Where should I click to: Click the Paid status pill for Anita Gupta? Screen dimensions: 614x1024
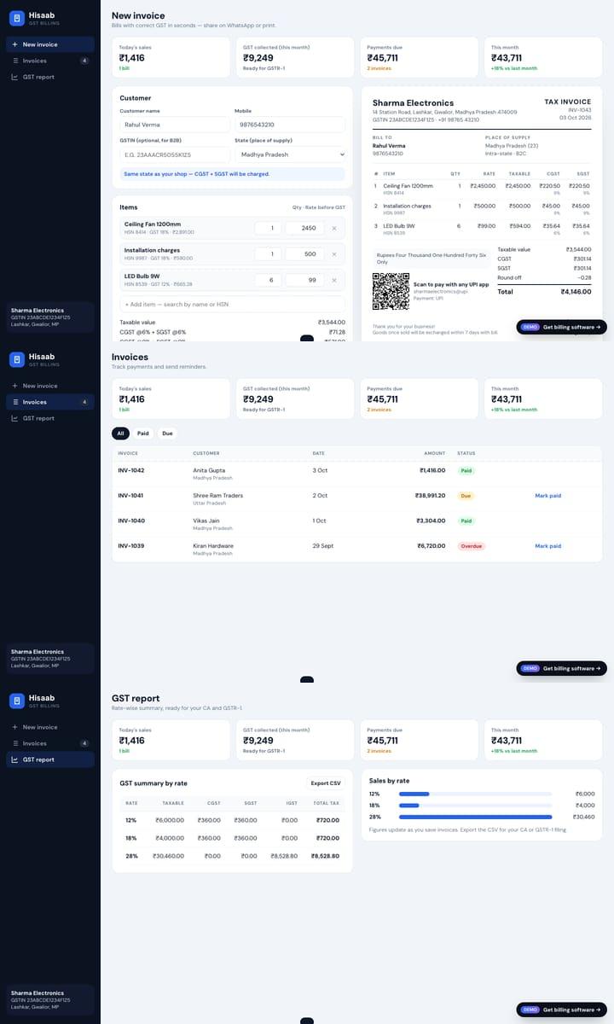(466, 470)
